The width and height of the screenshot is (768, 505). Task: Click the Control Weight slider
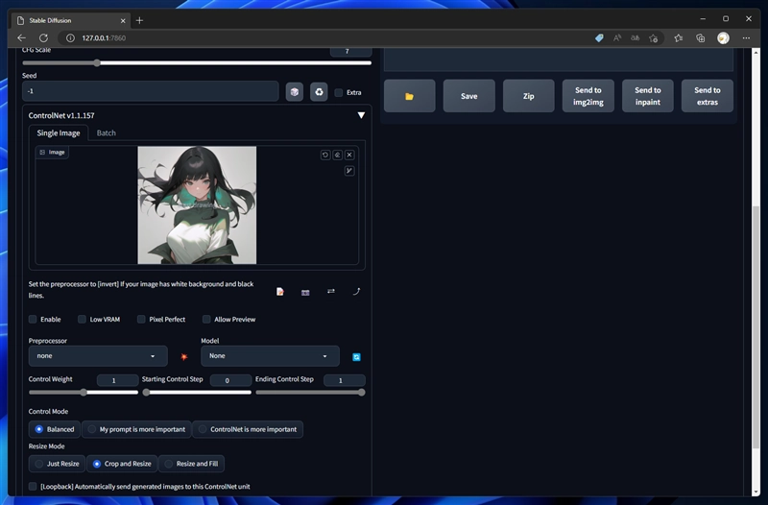(84, 392)
